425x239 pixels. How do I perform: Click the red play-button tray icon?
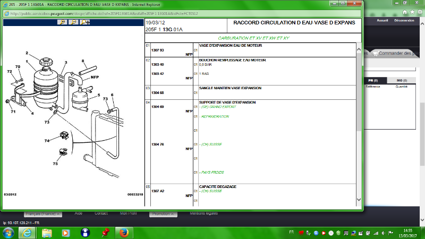324,233
